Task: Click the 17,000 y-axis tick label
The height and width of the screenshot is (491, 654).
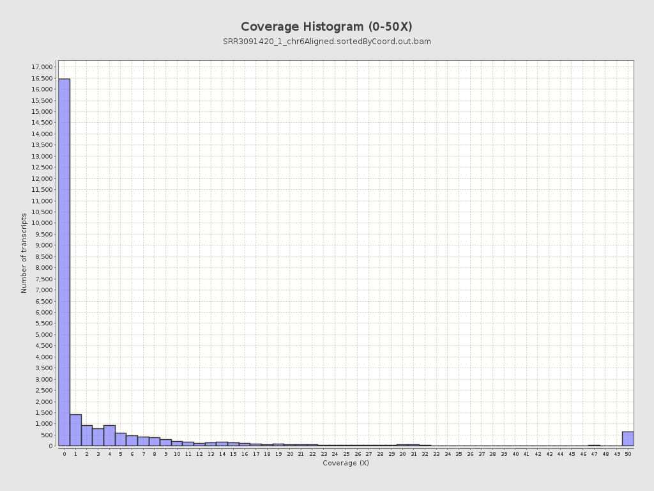Action: 42,67
